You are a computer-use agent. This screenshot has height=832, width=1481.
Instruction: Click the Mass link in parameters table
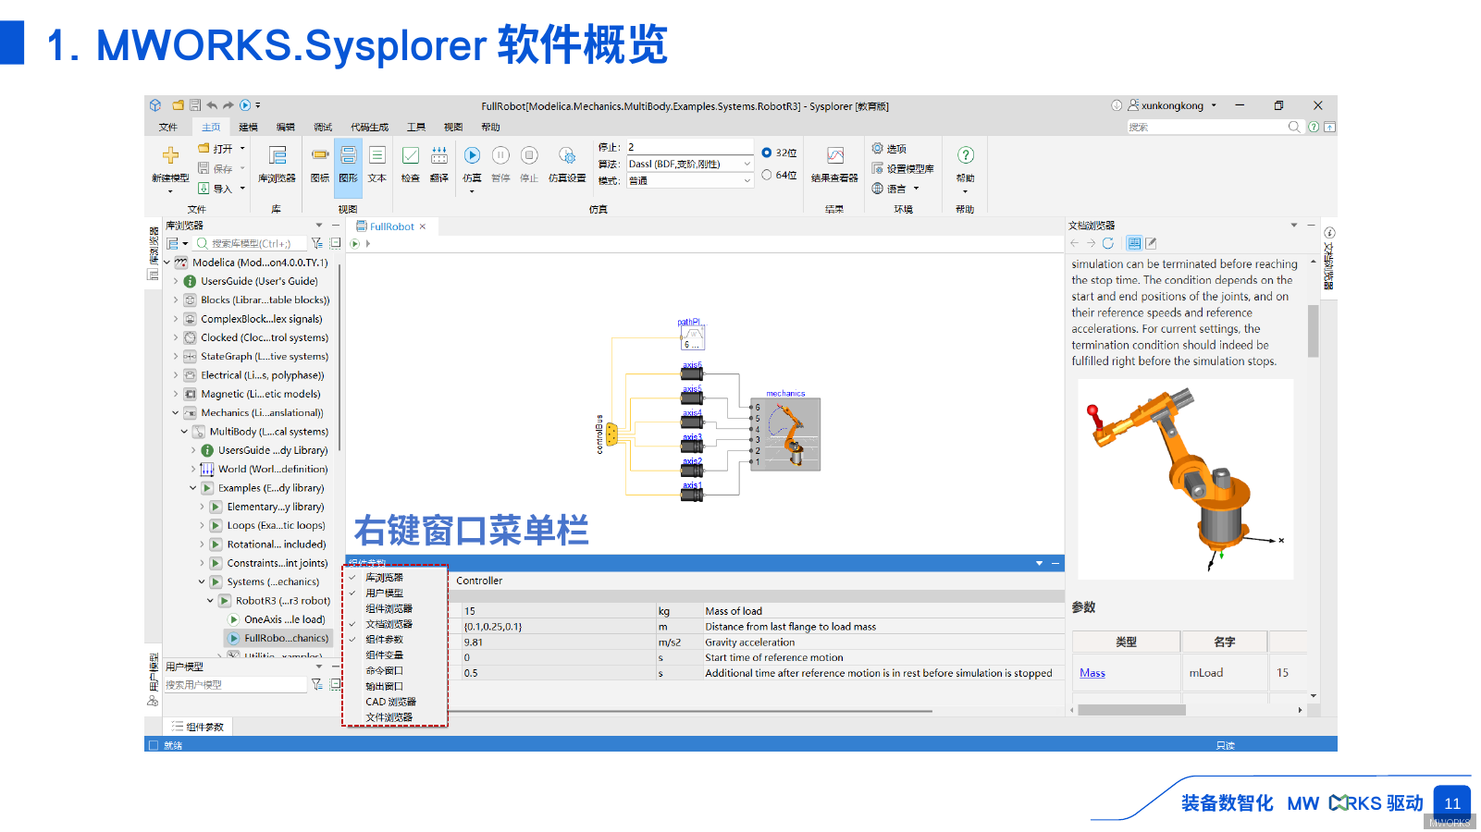click(1092, 673)
